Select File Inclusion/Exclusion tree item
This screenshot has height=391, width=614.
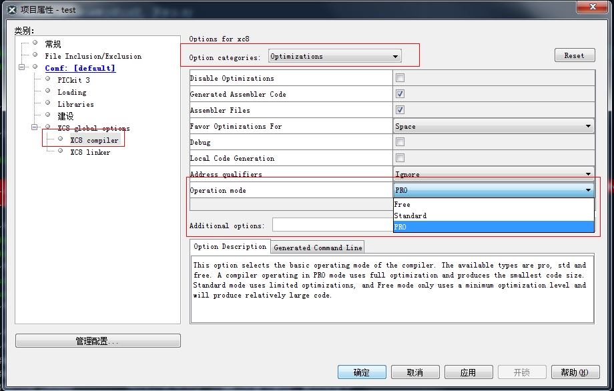[x=93, y=56]
